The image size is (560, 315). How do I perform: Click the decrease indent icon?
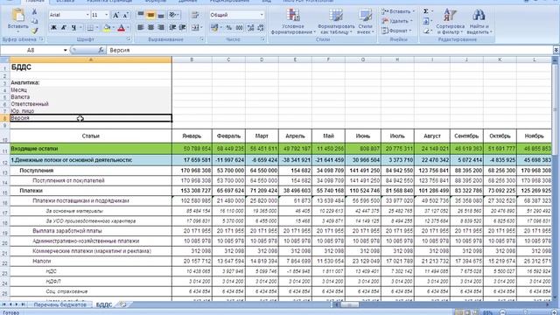[172, 27]
